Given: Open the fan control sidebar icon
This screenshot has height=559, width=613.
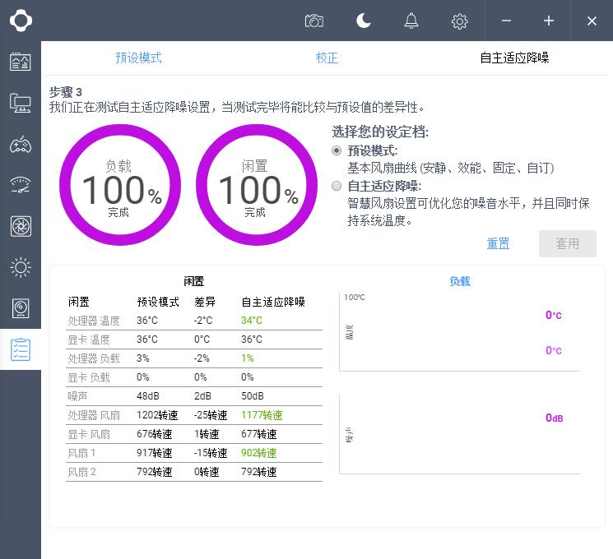Looking at the screenshot, I should click(x=21, y=226).
